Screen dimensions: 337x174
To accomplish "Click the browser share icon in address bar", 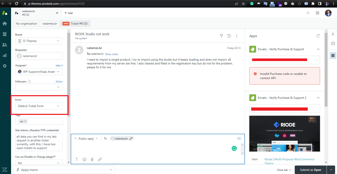I will (237, 4).
